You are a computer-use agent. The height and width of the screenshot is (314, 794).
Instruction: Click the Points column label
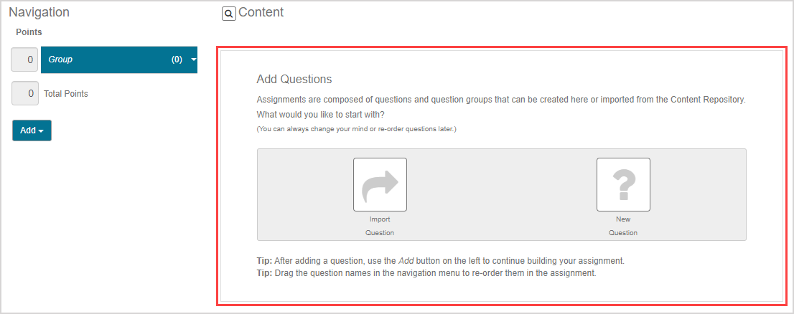click(29, 32)
